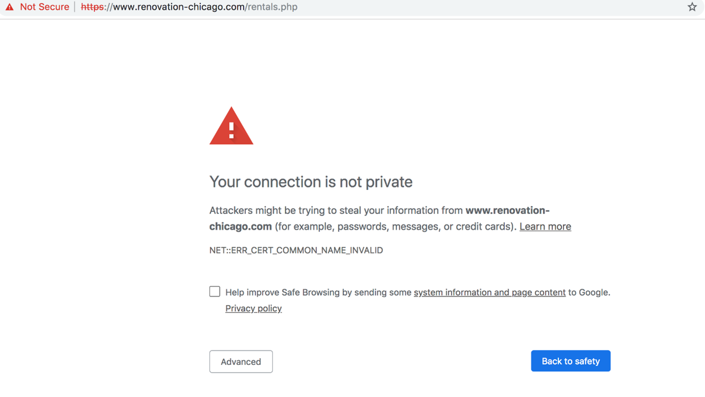
Task: Click the security indicator left of the URL
Action: (x=9, y=7)
